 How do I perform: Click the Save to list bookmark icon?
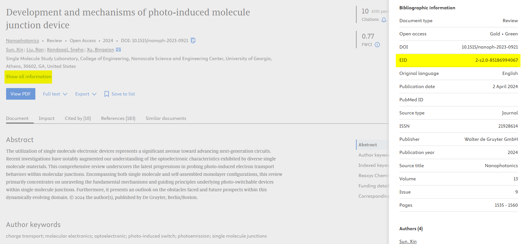(x=107, y=94)
